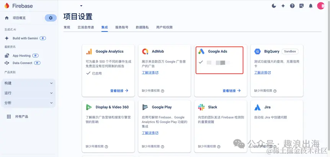Click the user account avatar

[321, 6]
